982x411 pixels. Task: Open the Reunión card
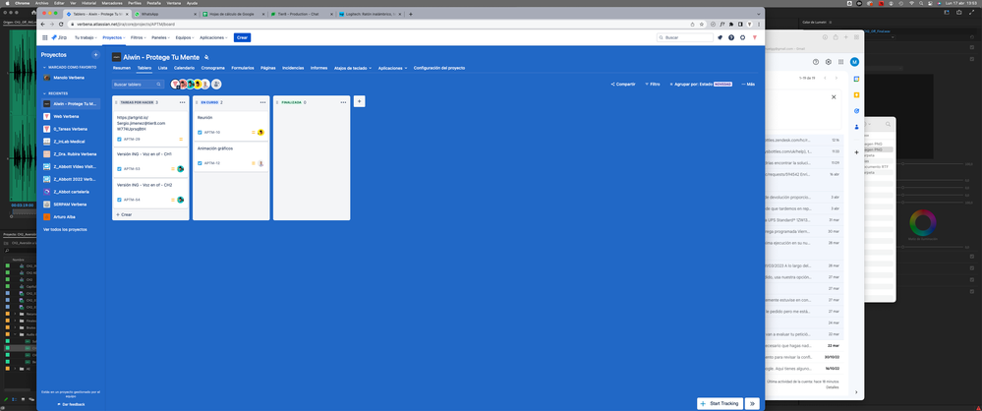(x=231, y=125)
